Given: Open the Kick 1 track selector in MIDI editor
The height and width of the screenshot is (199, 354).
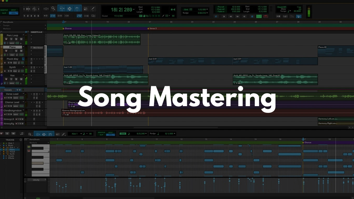Looking at the screenshot, I should pos(81,134).
